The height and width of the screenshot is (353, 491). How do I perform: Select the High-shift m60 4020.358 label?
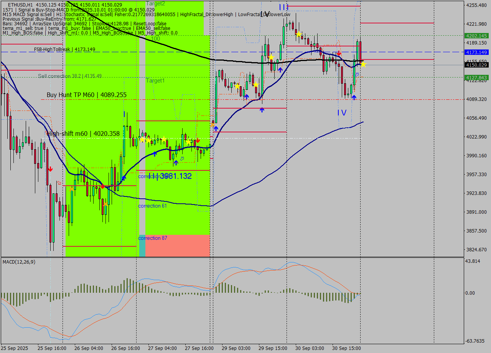pyautogui.click(x=83, y=134)
